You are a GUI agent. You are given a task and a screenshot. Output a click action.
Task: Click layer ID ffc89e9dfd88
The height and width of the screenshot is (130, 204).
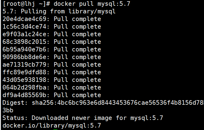click(x=24, y=72)
